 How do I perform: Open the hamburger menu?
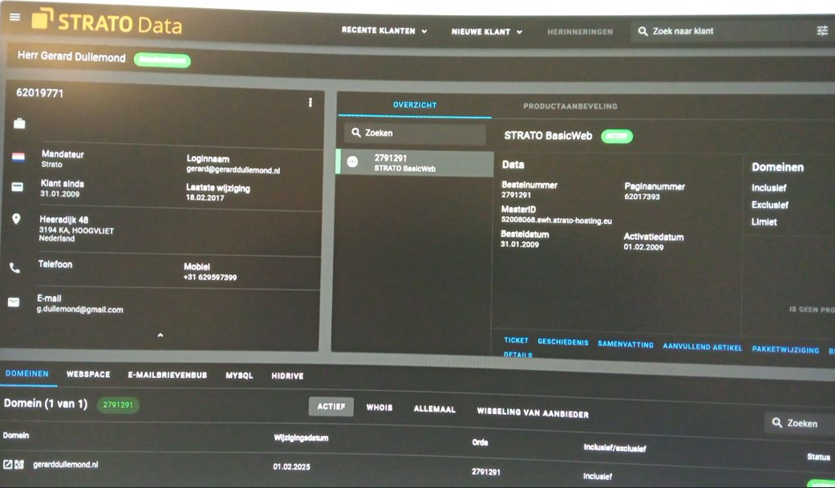point(14,17)
